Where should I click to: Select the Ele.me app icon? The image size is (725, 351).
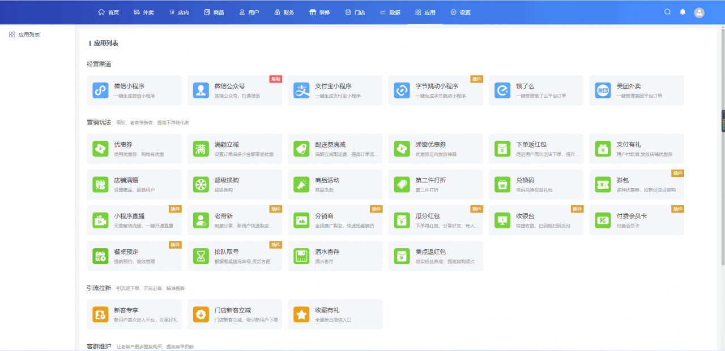tap(502, 90)
